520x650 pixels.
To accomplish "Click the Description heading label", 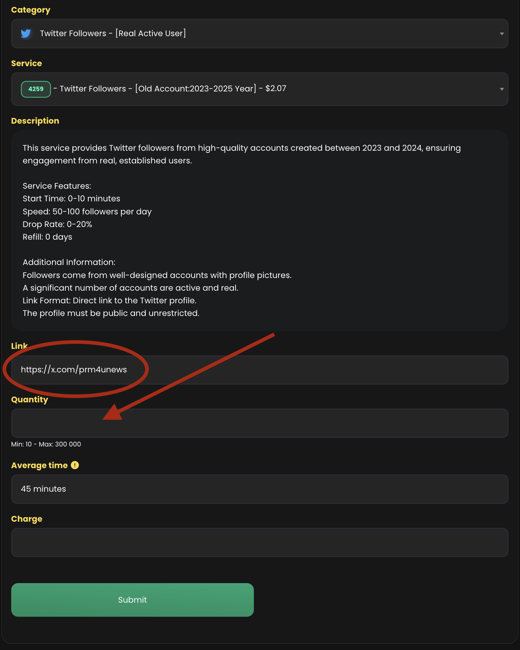I will (35, 121).
